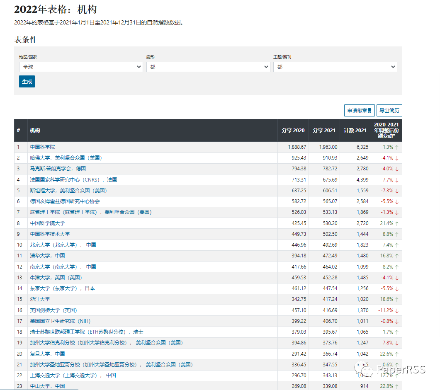The height and width of the screenshot is (390, 440).
Task: Click the 21.4% change value
Action: (387, 223)
